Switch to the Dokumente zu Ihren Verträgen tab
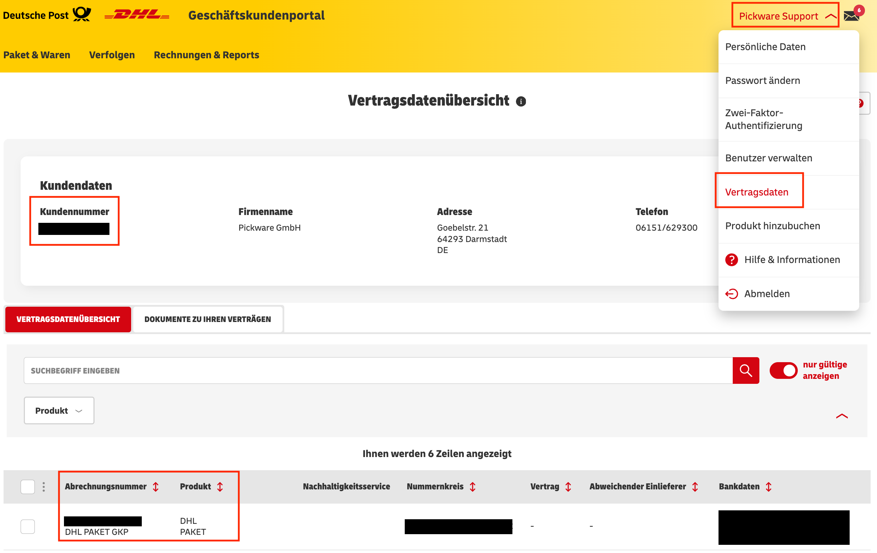This screenshot has width=877, height=553. (x=208, y=319)
